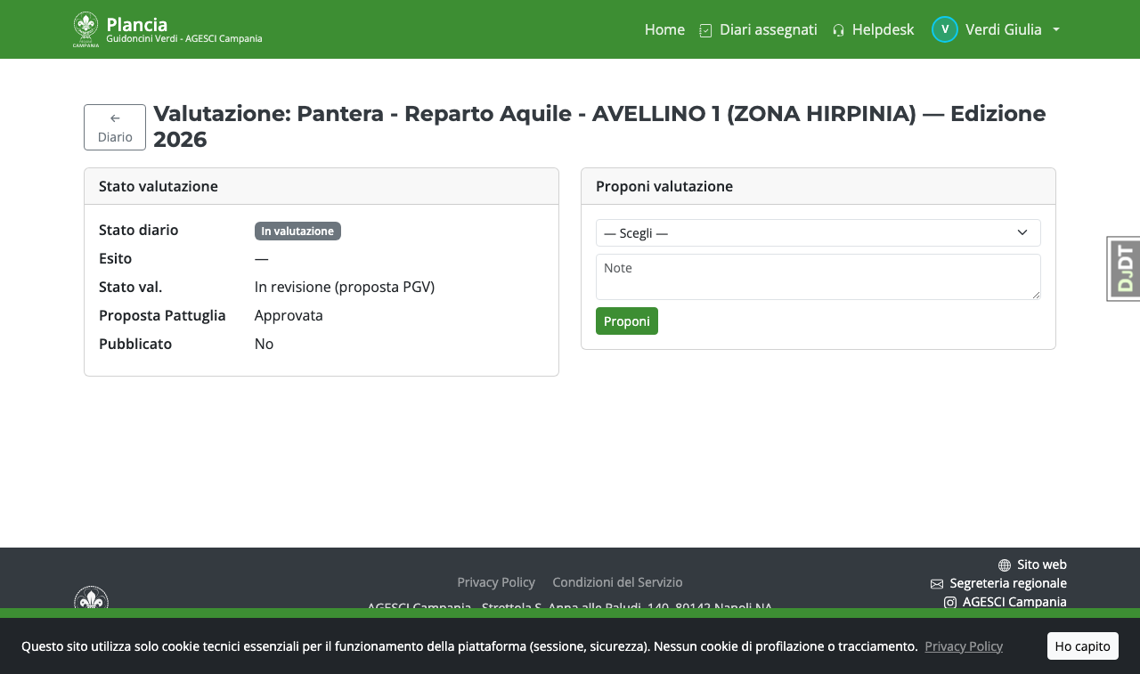This screenshot has height=674, width=1140.
Task: Click the AGESCI Campania logo in header
Action: (85, 29)
